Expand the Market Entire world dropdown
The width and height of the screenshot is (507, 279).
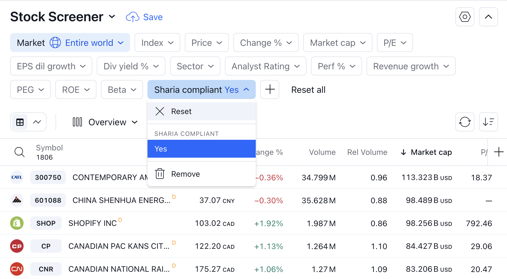[70, 42]
